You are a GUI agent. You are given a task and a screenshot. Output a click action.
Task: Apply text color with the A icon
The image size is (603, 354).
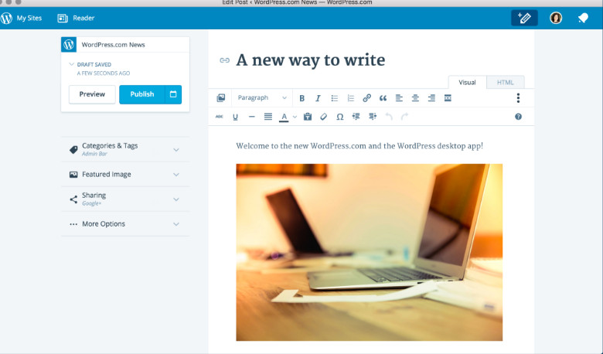284,117
